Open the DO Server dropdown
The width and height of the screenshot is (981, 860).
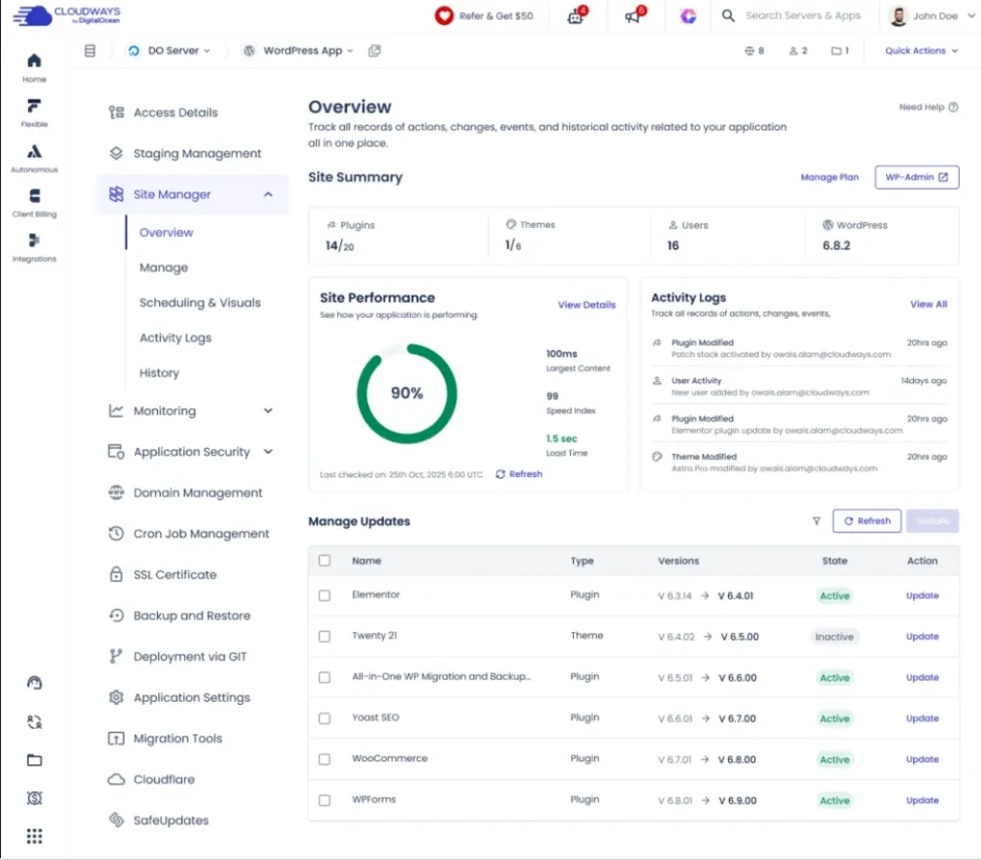(x=169, y=51)
